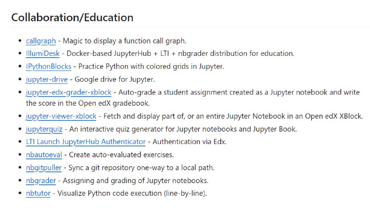Image resolution: width=370 pixels, height=211 pixels.
Task: Open the nbtutor link
Action: point(38,193)
